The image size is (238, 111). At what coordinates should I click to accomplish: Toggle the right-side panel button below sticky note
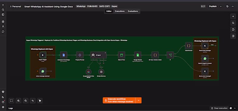click(233, 36)
